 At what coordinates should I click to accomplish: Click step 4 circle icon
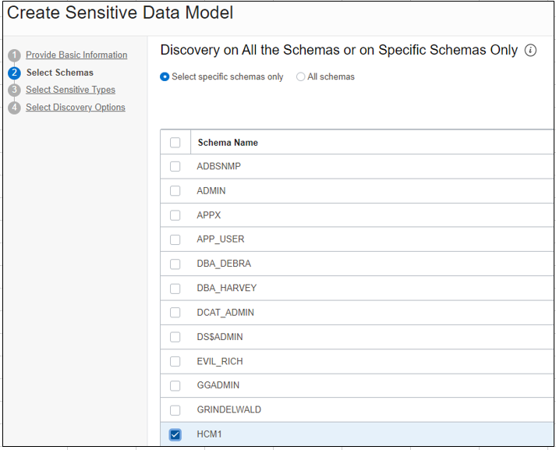click(x=14, y=108)
